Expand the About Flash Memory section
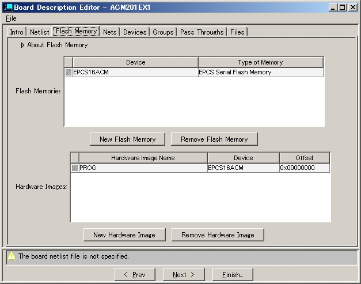The height and width of the screenshot is (284, 361). (x=23, y=45)
